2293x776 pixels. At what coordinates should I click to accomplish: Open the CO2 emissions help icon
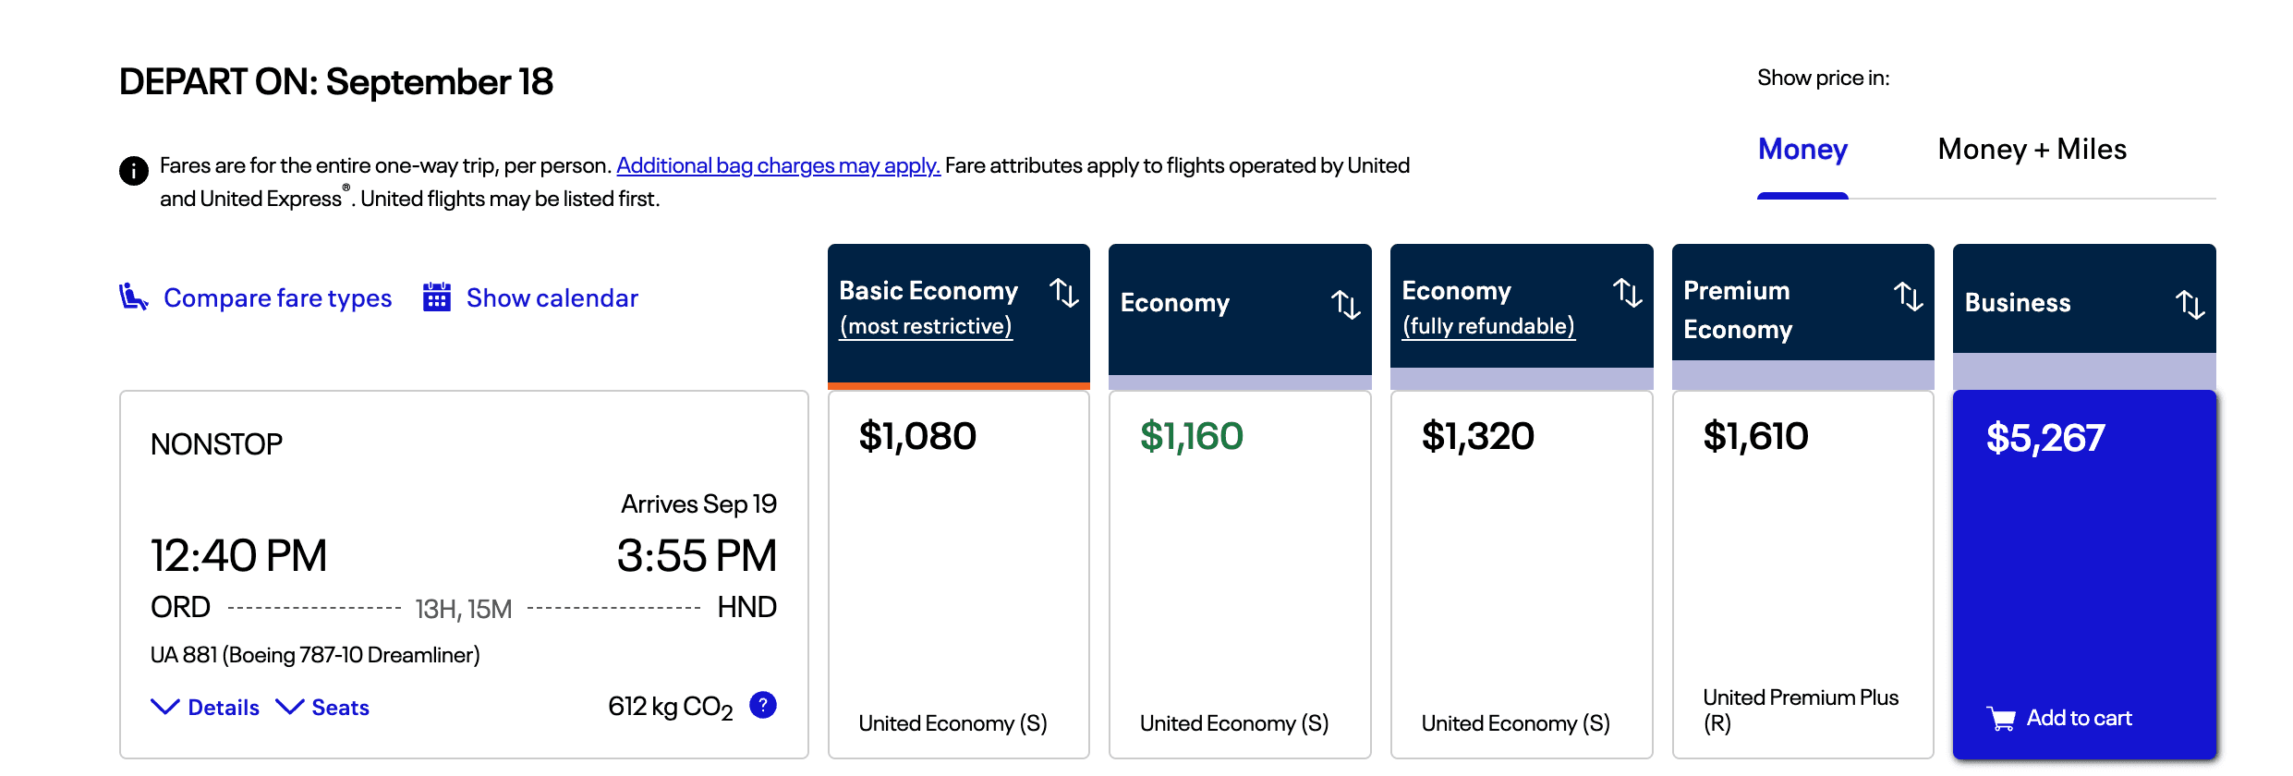[x=763, y=705]
